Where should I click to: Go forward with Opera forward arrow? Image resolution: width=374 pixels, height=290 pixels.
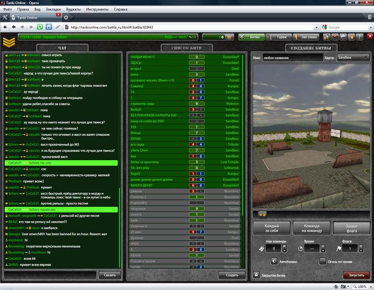[x=22, y=27]
